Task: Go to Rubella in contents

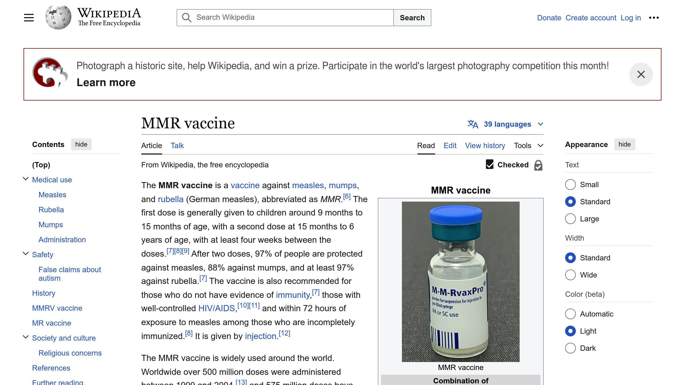Action: pos(51,210)
